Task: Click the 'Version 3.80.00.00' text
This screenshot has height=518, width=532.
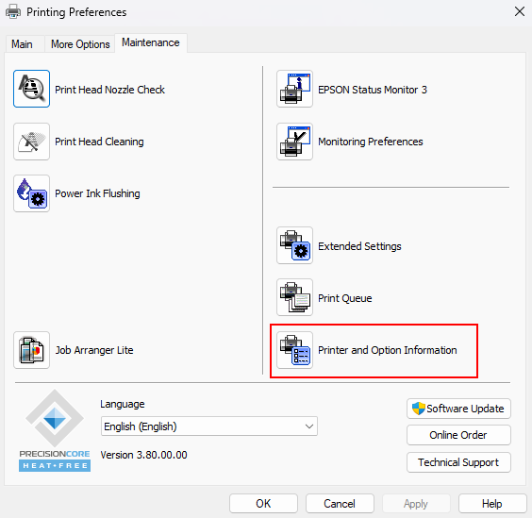Action: point(144,455)
